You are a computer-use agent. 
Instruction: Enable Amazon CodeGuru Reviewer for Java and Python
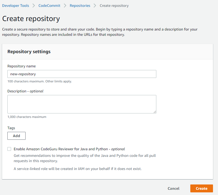pos(9,149)
